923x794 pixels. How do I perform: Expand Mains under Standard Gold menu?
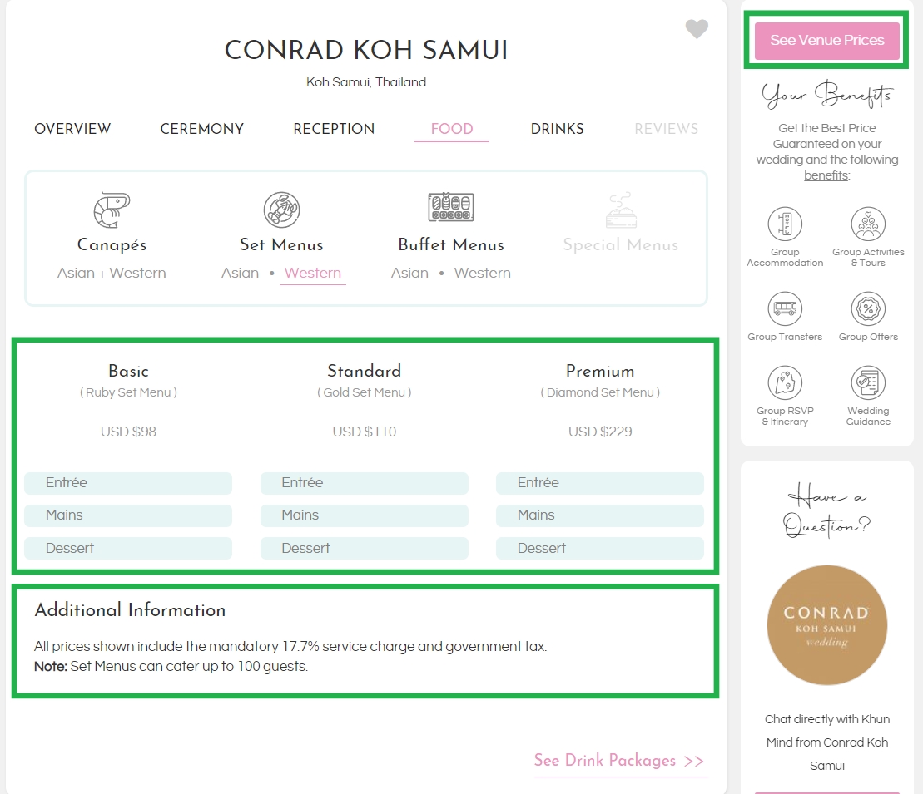click(x=365, y=515)
